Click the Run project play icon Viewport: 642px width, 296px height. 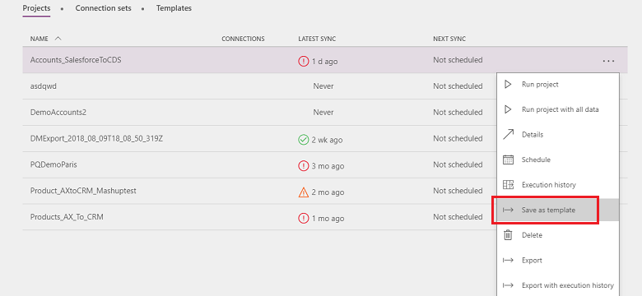[508, 85]
